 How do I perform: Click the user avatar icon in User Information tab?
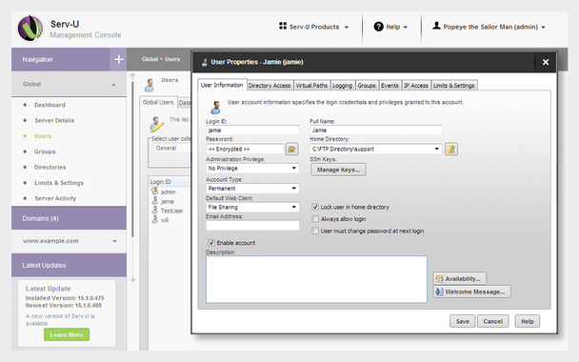pos(215,107)
